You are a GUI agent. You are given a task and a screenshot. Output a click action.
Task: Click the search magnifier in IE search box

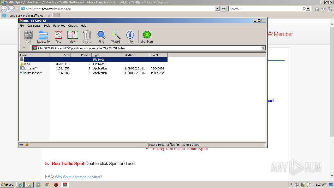point(304,9)
